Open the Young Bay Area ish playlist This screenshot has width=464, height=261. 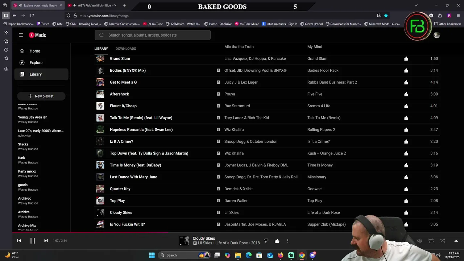click(x=33, y=117)
